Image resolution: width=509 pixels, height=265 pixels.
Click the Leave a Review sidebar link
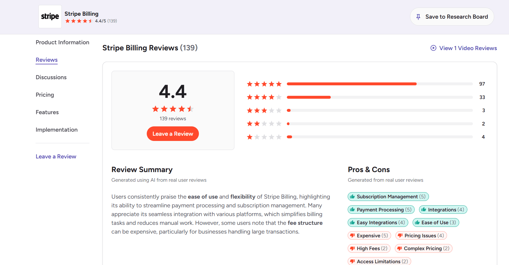[x=56, y=156]
